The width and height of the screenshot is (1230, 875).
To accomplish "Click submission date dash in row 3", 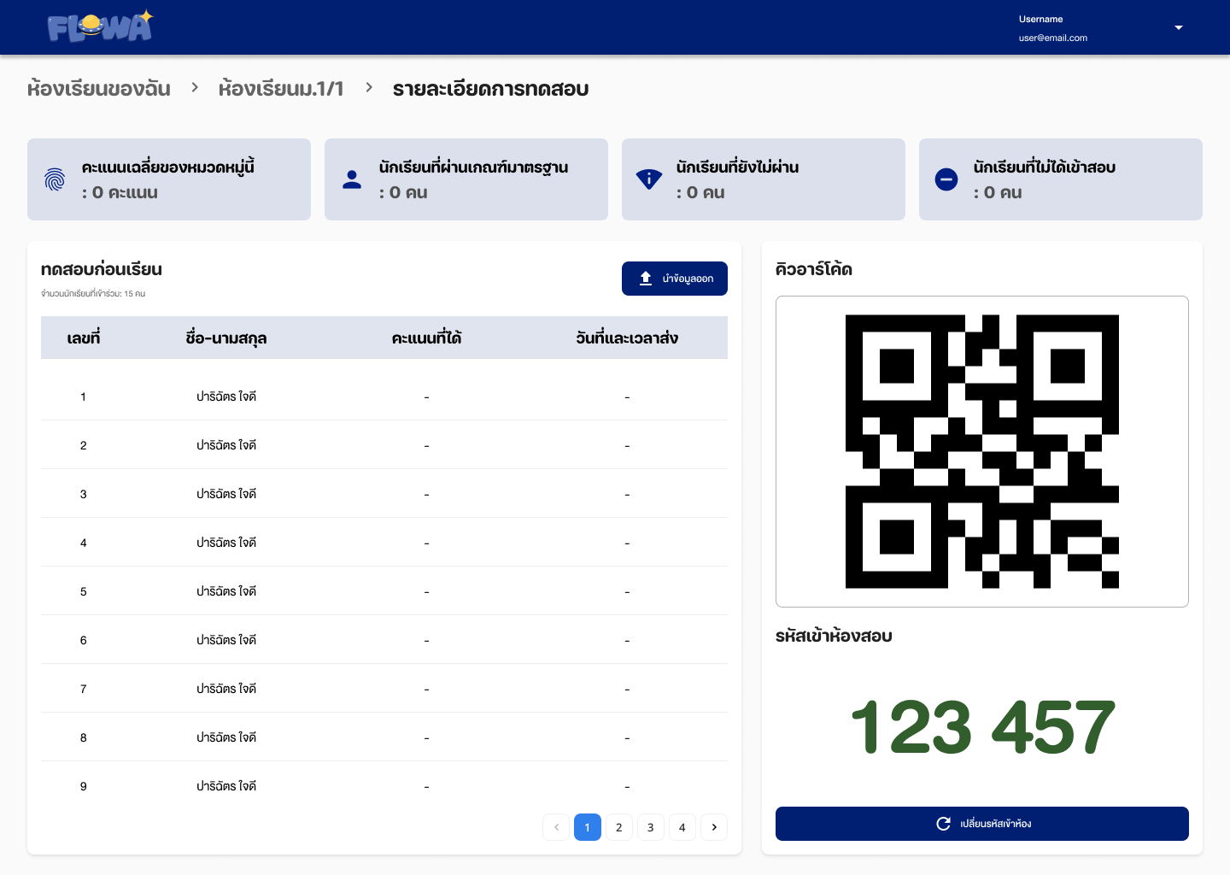I will [627, 495].
